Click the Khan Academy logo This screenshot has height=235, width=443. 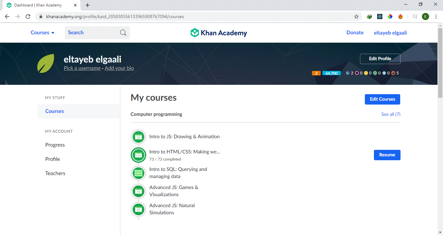coord(219,33)
